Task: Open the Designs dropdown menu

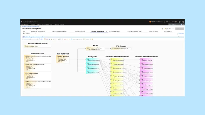Action: tap(62, 24)
